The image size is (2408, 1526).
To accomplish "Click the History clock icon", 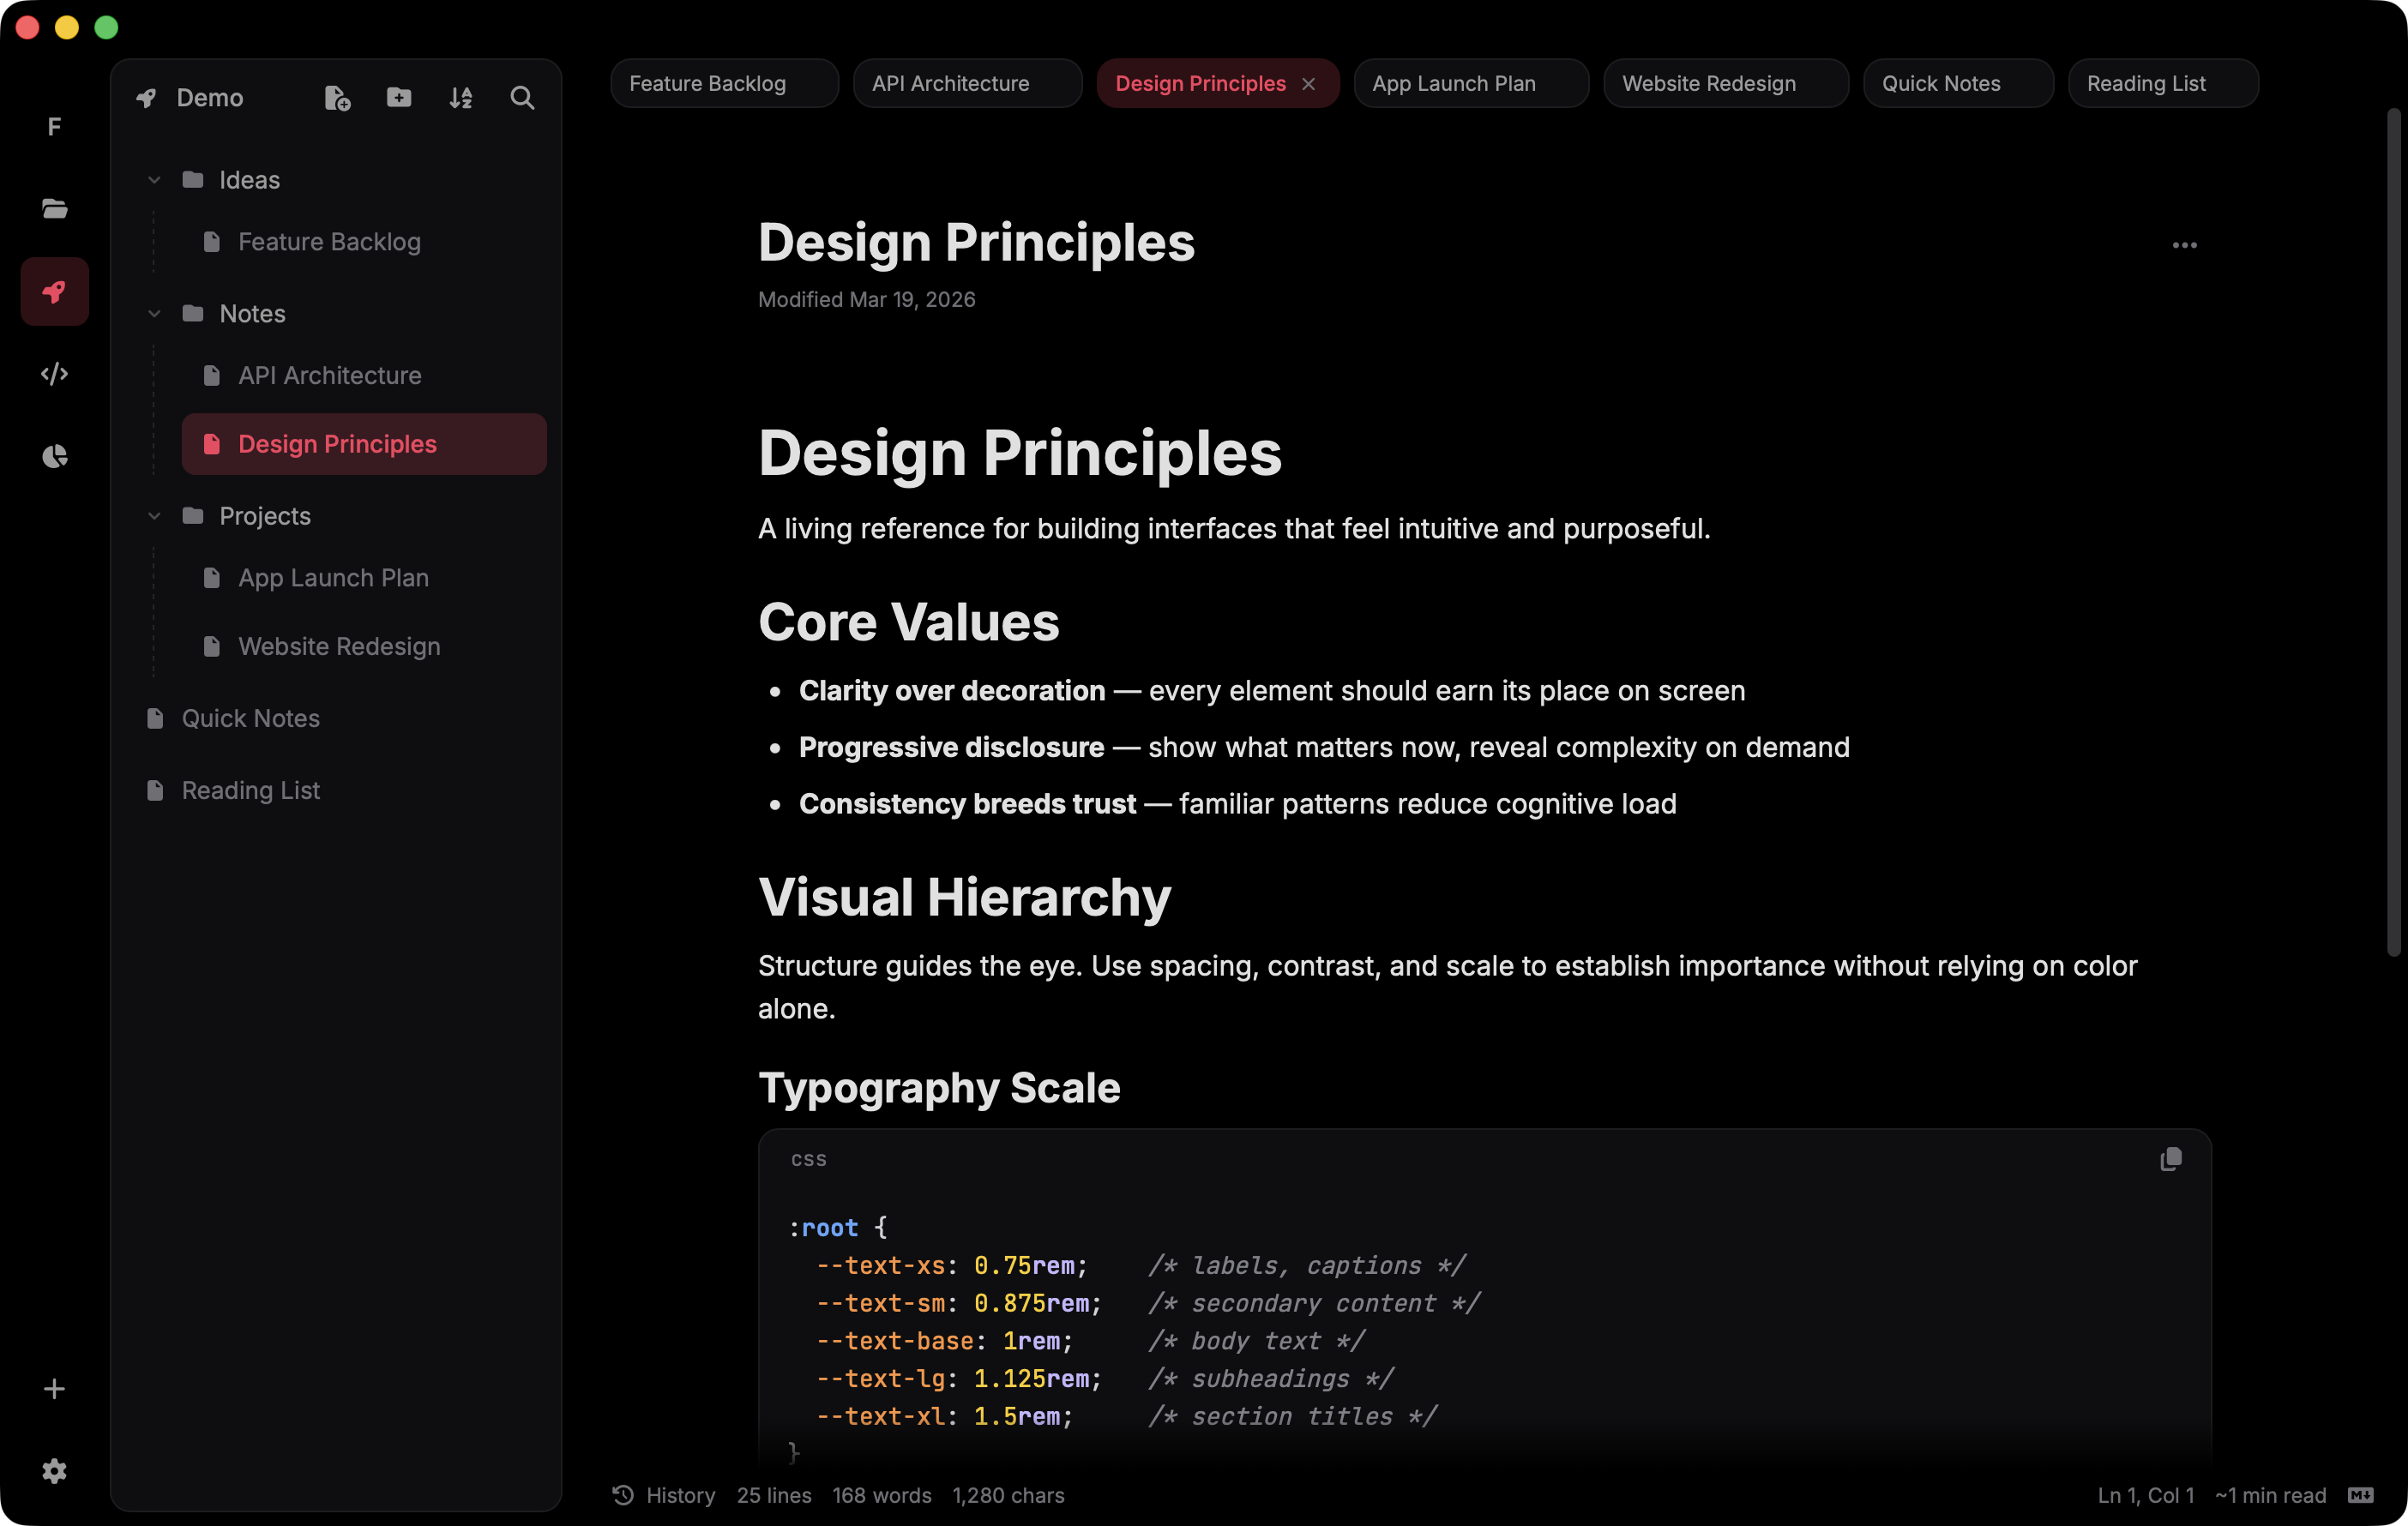I will 623,1495.
